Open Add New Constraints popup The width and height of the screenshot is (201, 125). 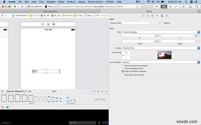102,91
